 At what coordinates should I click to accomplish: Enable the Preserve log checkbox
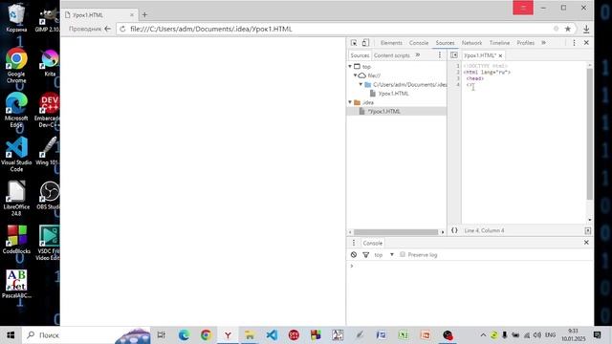click(x=403, y=255)
